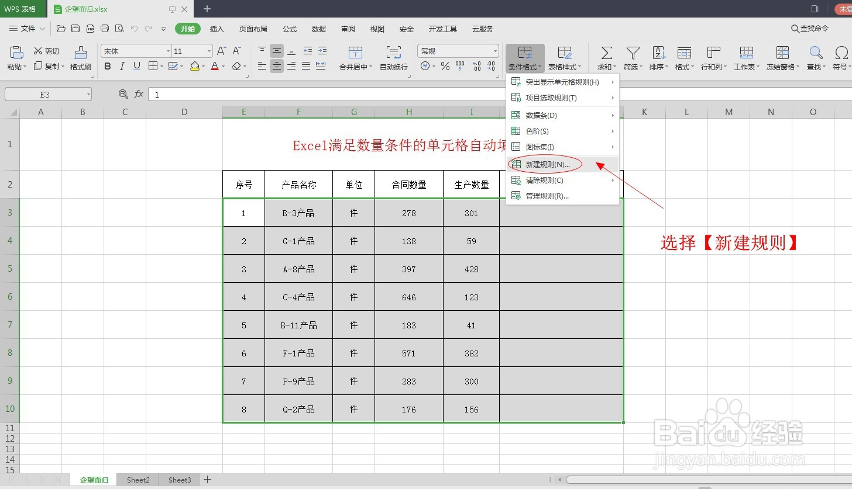Open 清除规则(C) submenu
Image resolution: width=852 pixels, height=489 pixels.
pos(562,181)
